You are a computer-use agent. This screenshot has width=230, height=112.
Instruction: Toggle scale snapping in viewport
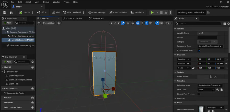(x=157, y=23)
